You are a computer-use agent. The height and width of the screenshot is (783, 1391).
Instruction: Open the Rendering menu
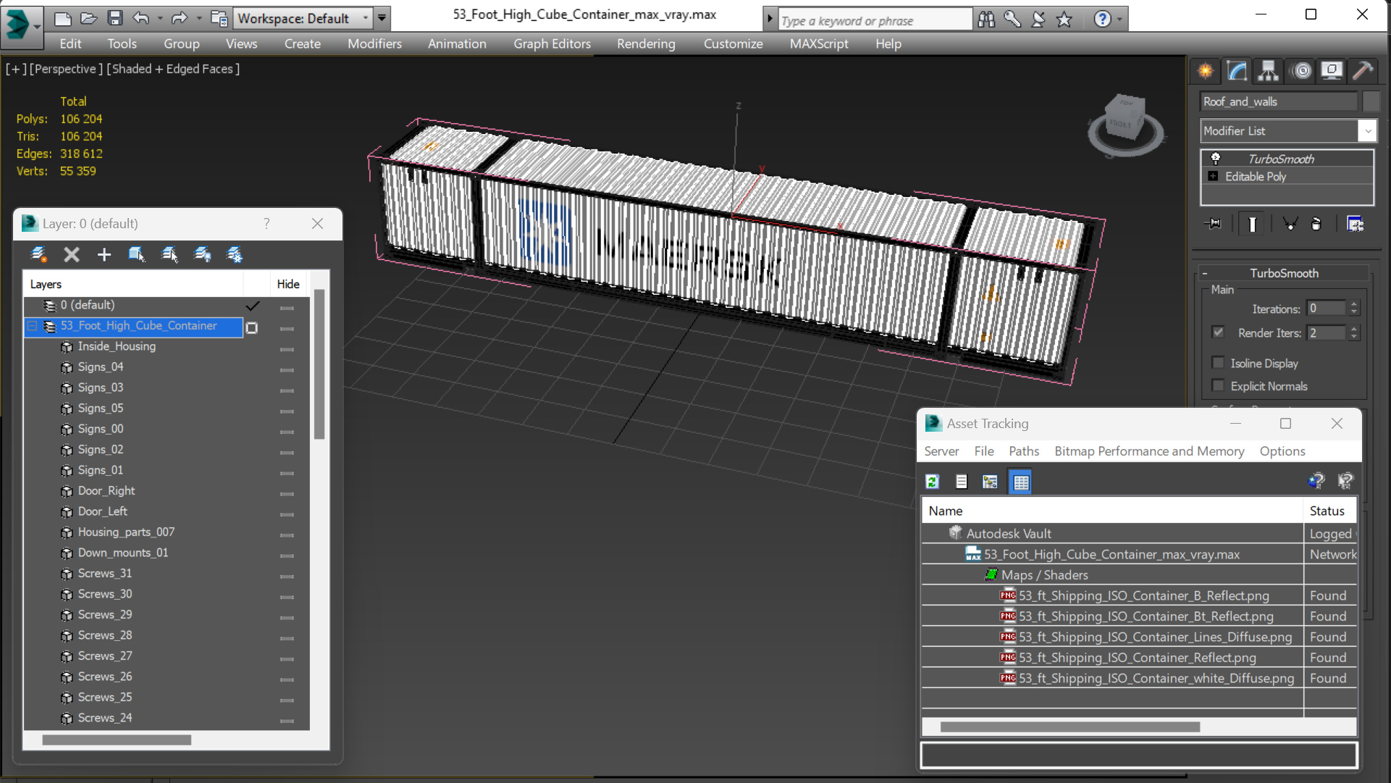[x=646, y=43]
